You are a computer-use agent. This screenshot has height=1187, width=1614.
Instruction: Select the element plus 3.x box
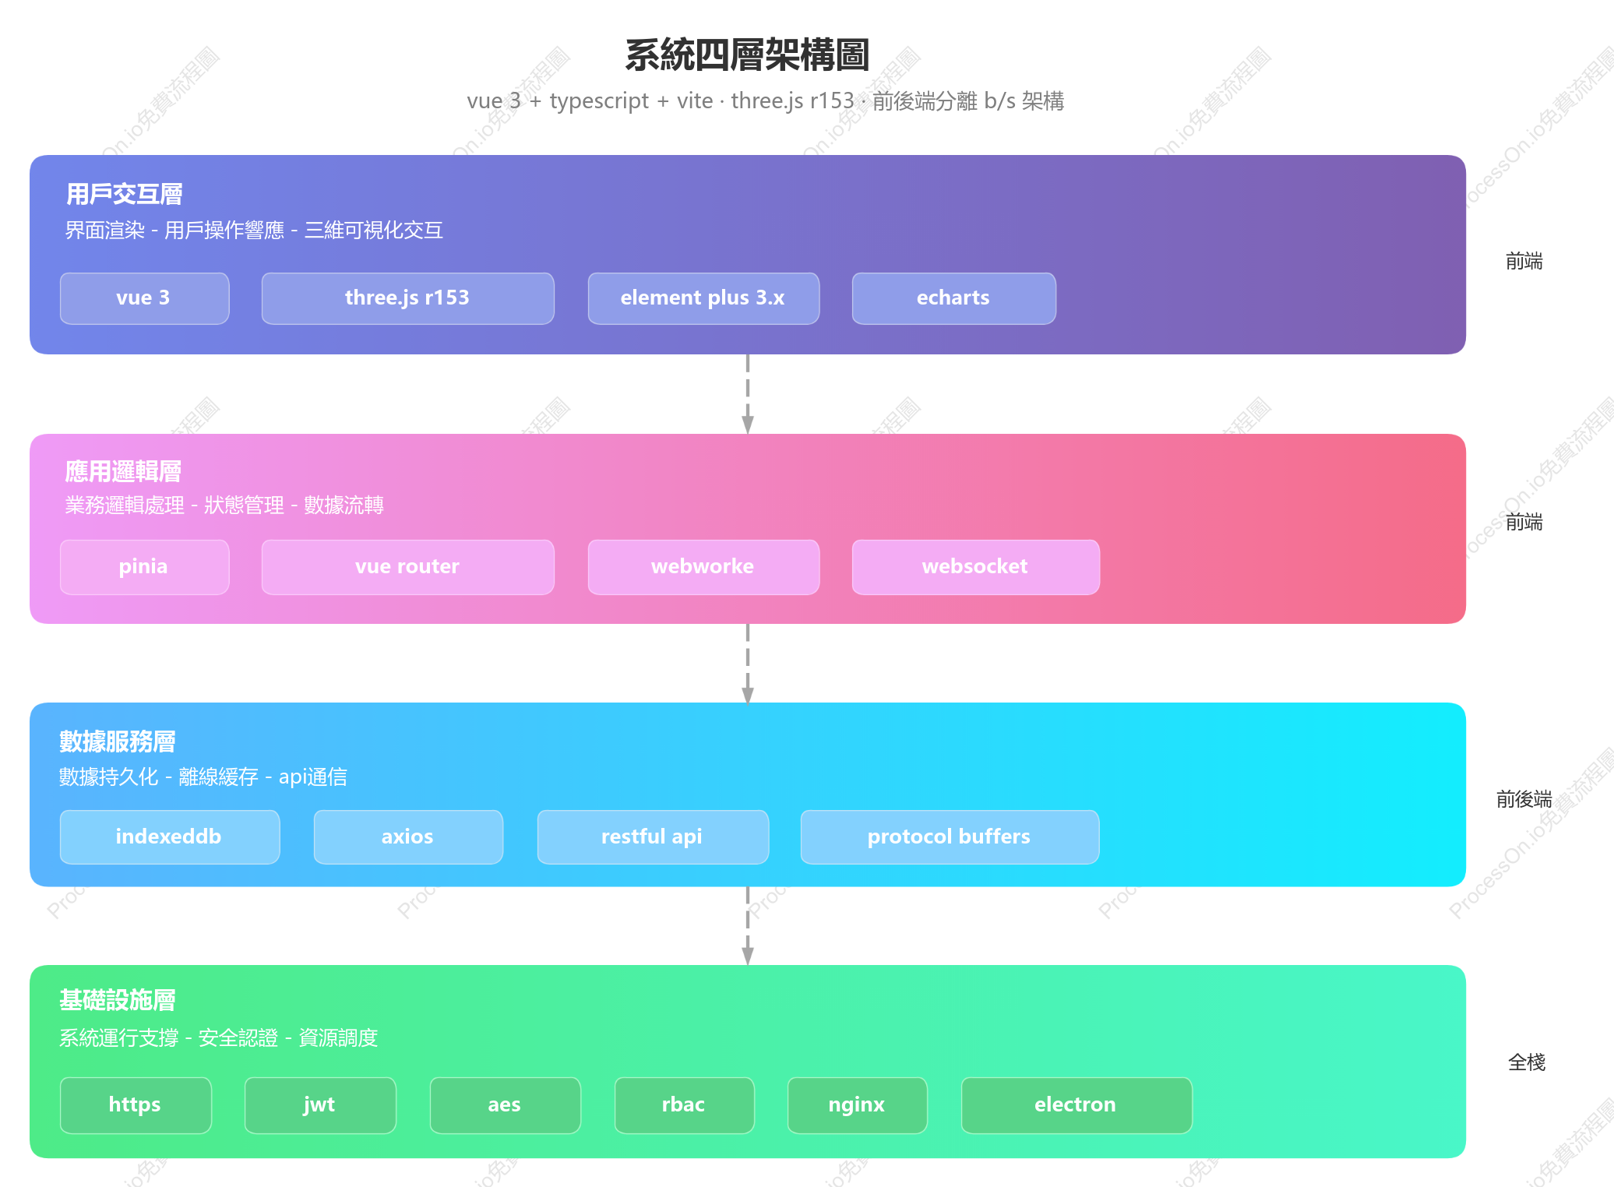pos(703,298)
